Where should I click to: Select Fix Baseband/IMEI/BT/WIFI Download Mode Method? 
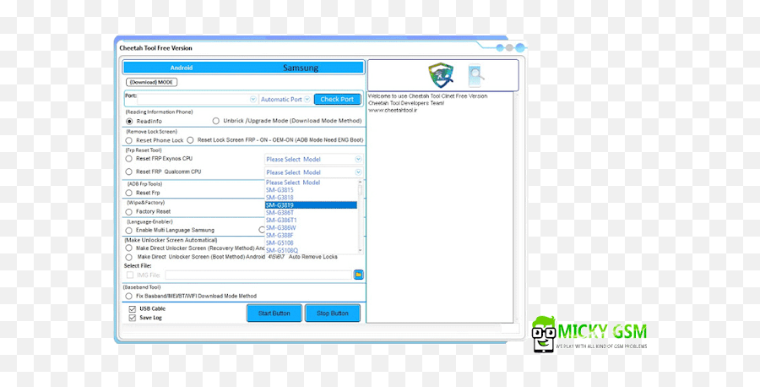click(x=129, y=296)
